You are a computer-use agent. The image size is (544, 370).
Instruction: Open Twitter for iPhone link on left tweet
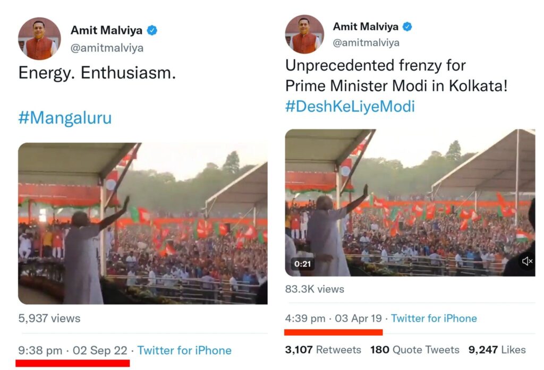click(184, 350)
